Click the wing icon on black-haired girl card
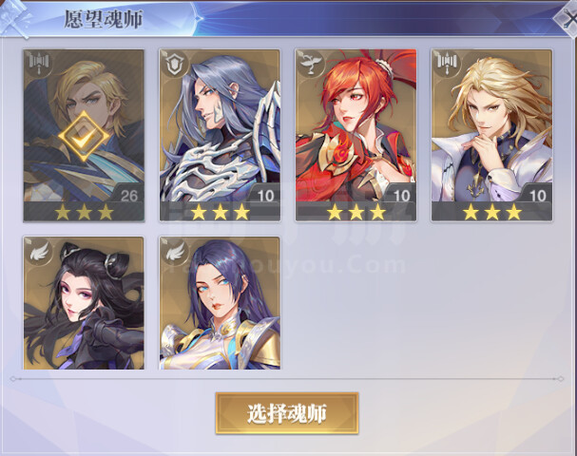This screenshot has width=577, height=456. (x=39, y=251)
